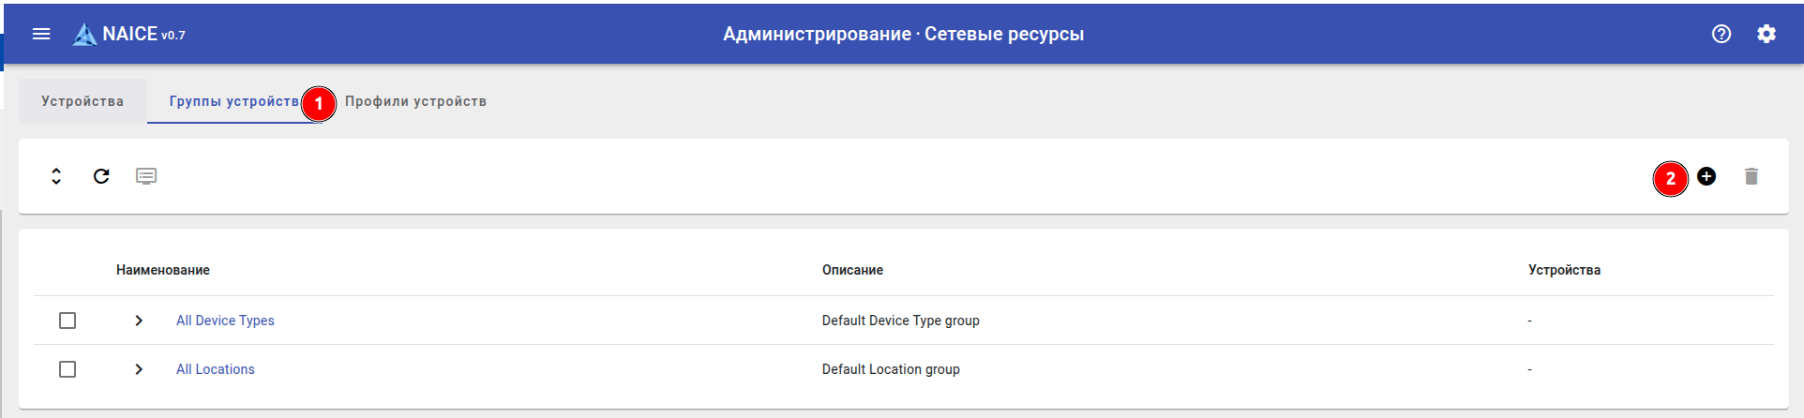Click the Описание column header
The image size is (1804, 418).
852,270
